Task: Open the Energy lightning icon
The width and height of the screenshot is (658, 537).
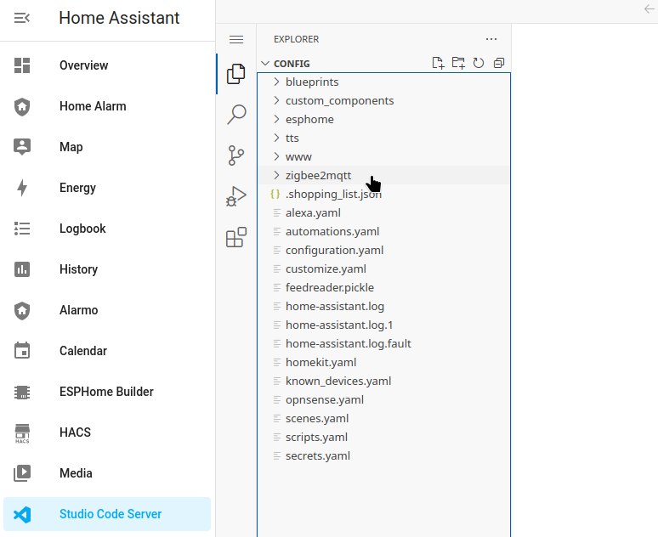Action: pos(22,188)
